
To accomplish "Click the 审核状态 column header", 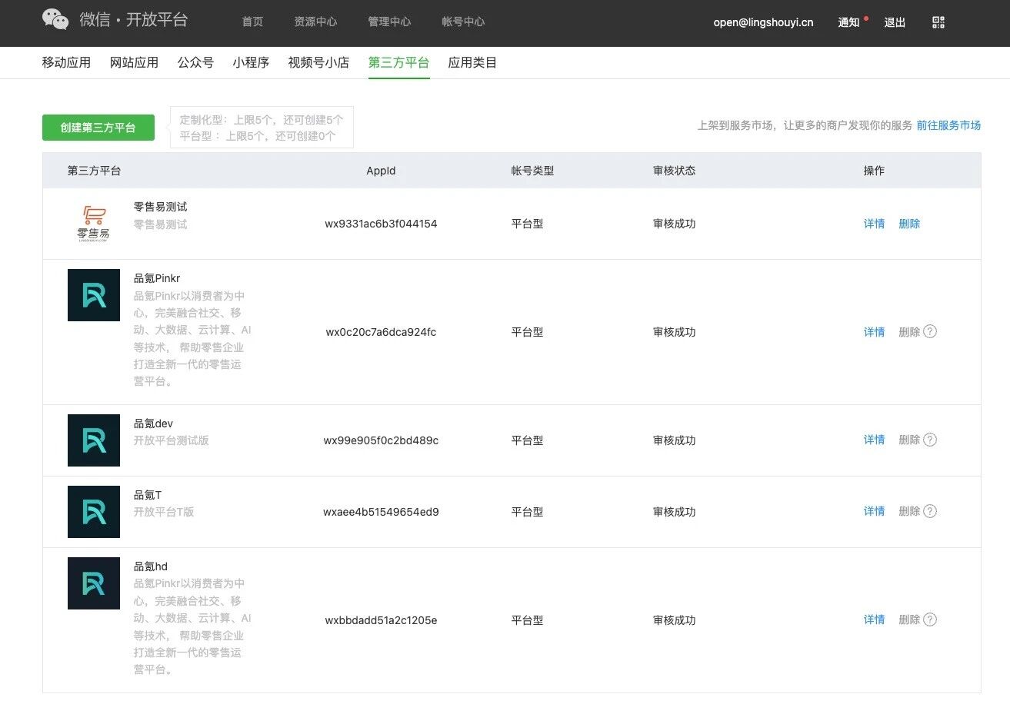I will pyautogui.click(x=674, y=171).
